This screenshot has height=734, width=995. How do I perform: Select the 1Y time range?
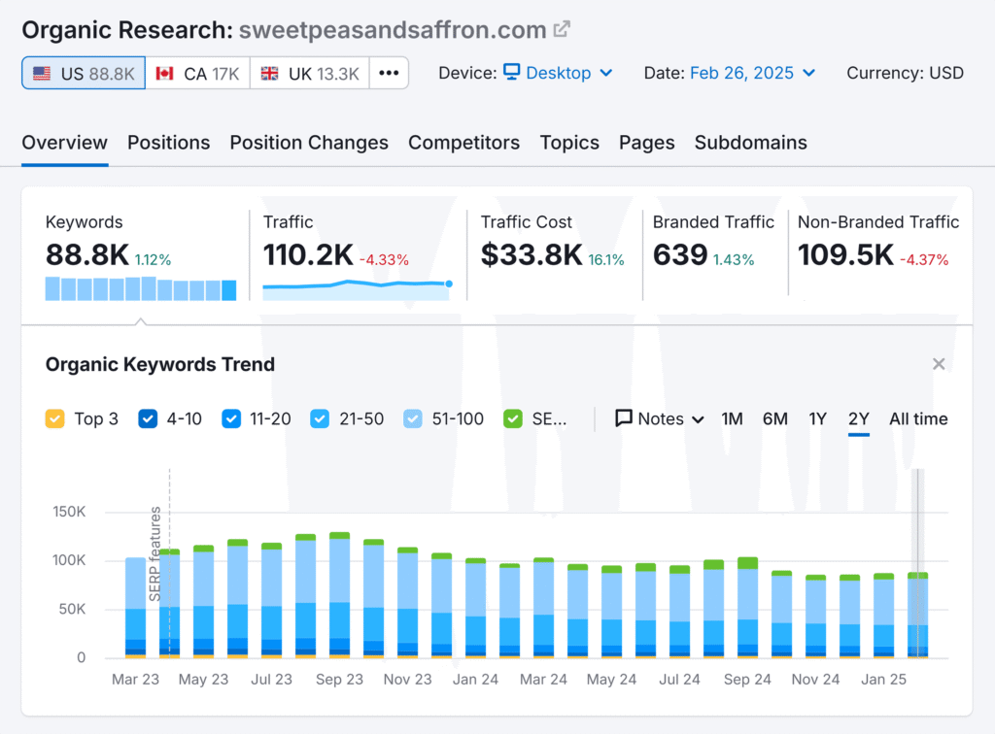point(817,418)
